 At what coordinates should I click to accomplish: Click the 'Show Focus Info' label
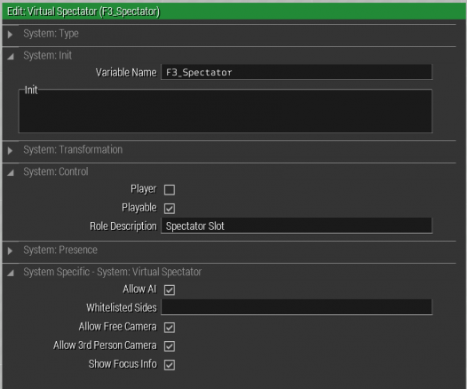pyautogui.click(x=123, y=363)
